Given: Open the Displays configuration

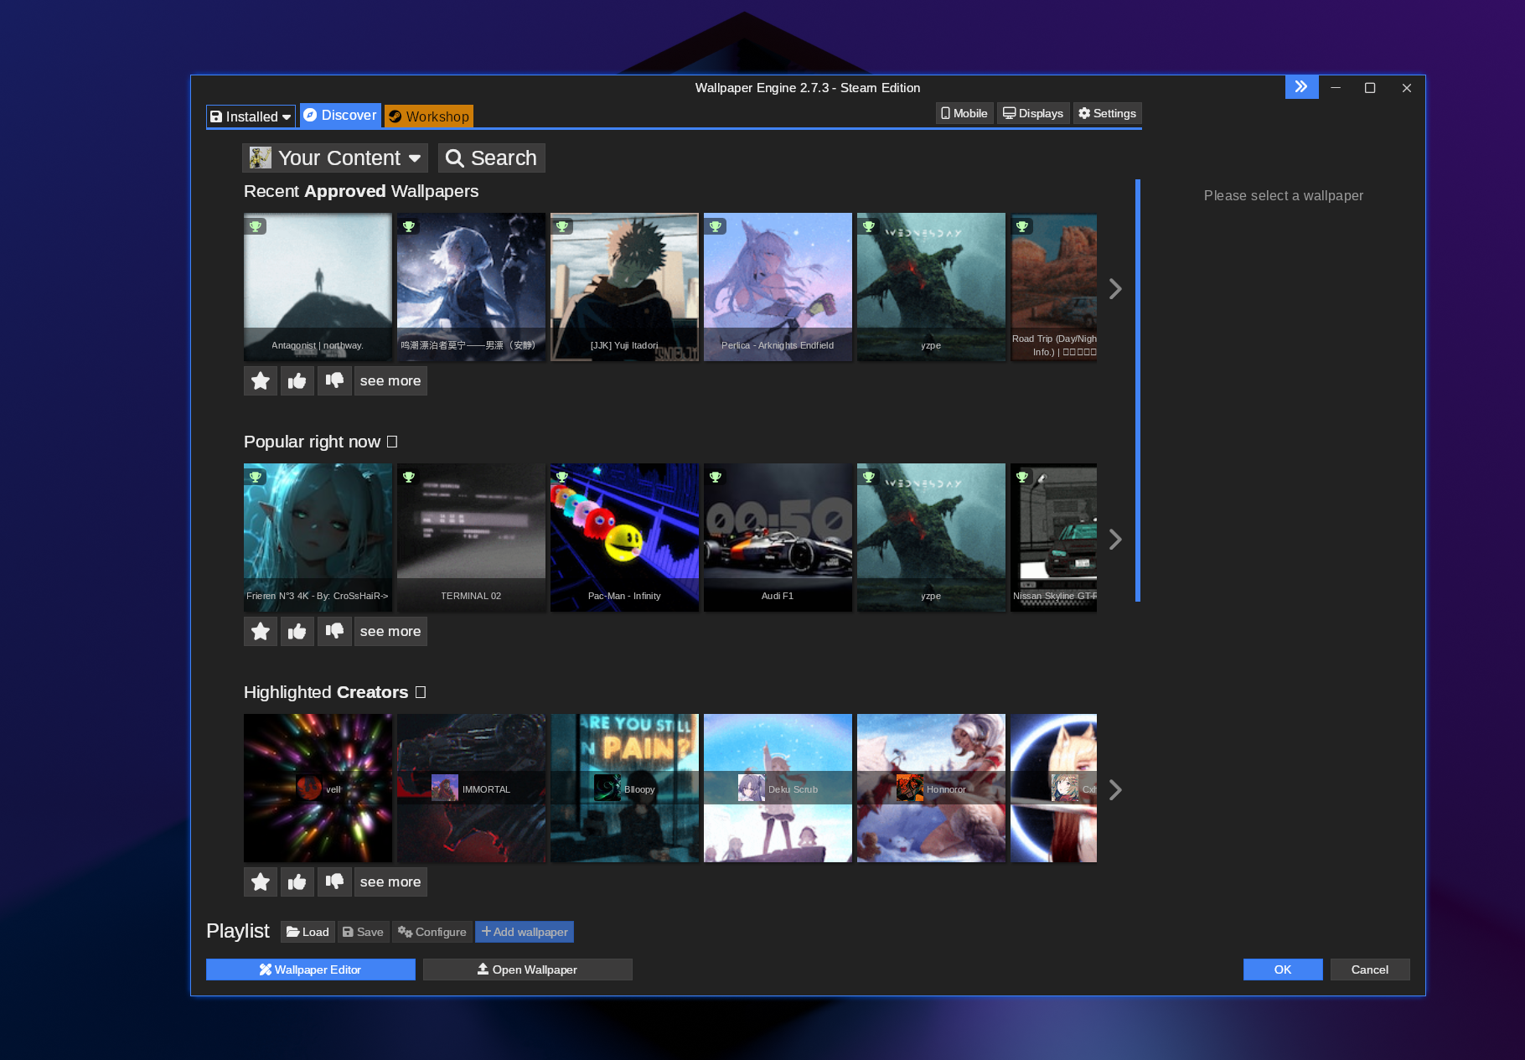Looking at the screenshot, I should coord(1033,113).
